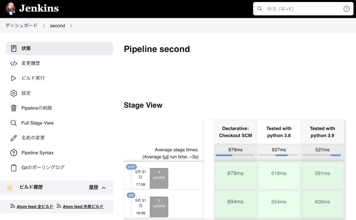This screenshot has width=356, height=220.
Task: Click the Gitのポーリングログ clipboard icon
Action: click(14, 168)
